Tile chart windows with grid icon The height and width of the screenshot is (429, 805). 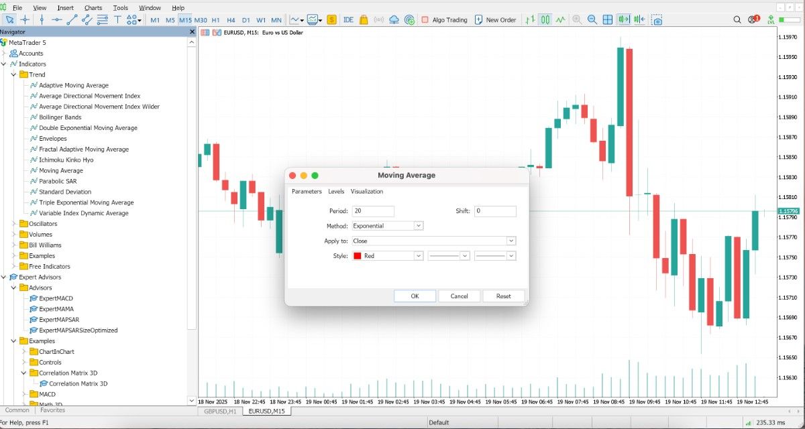[609, 20]
